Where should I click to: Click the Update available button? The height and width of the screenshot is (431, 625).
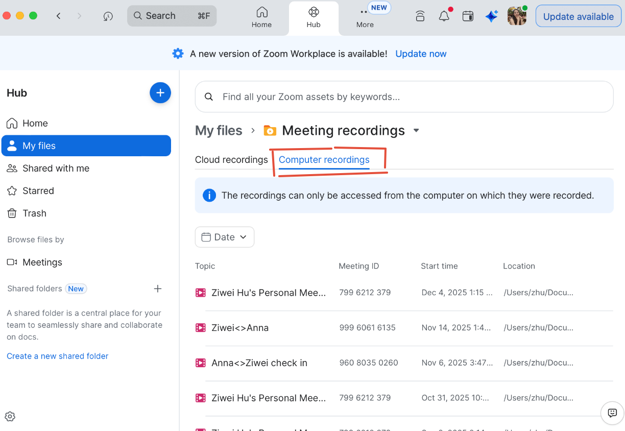[578, 16]
